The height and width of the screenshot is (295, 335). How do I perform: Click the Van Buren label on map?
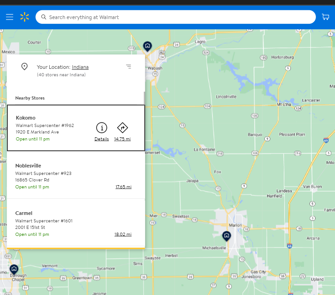(x=312, y=187)
